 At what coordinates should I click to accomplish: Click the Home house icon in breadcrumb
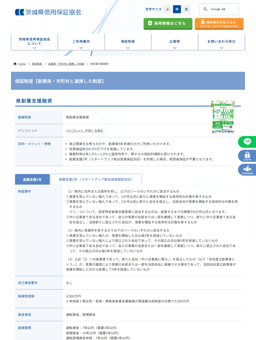point(15,64)
